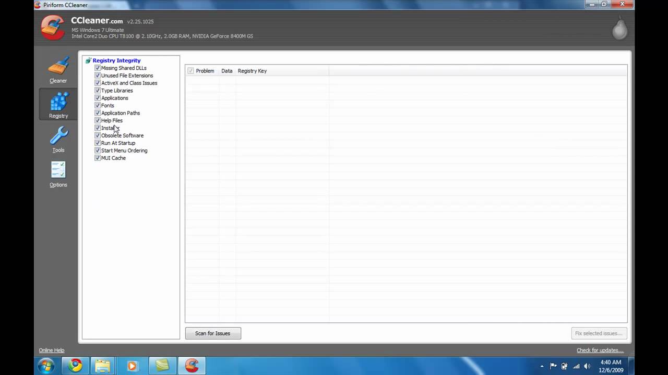The image size is (668, 375).
Task: Click the Registry Integrity heading icon
Action: tap(88, 60)
